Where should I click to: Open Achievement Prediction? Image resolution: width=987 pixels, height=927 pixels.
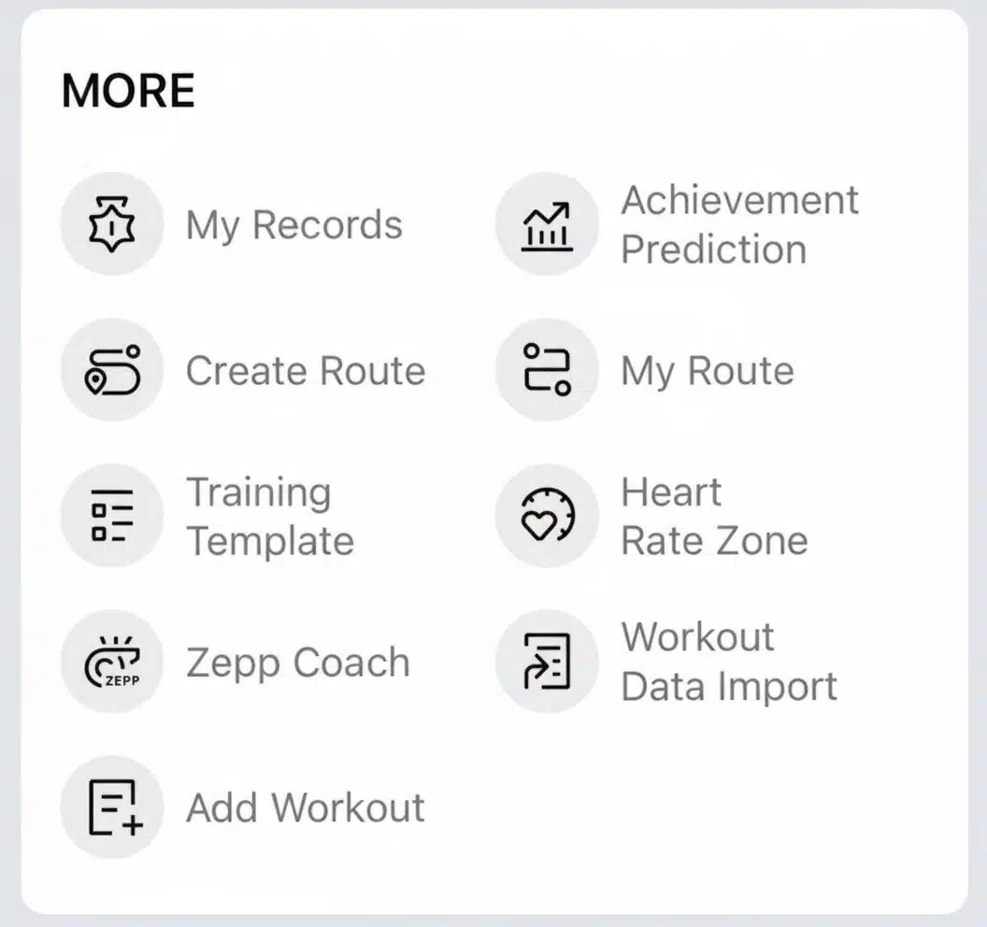point(739,223)
